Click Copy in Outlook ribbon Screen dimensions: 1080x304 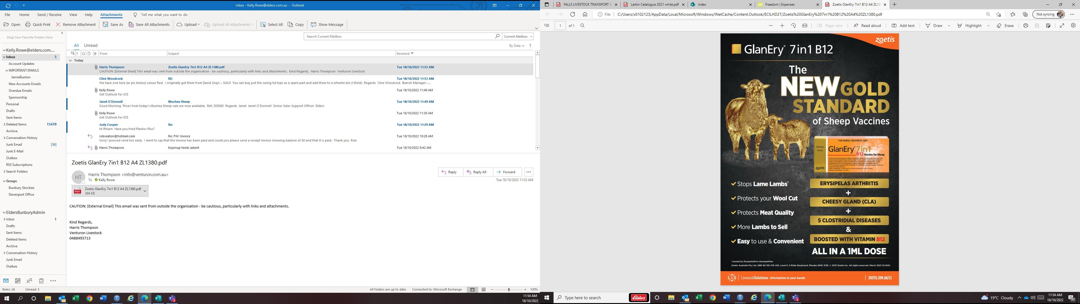tap(296, 25)
